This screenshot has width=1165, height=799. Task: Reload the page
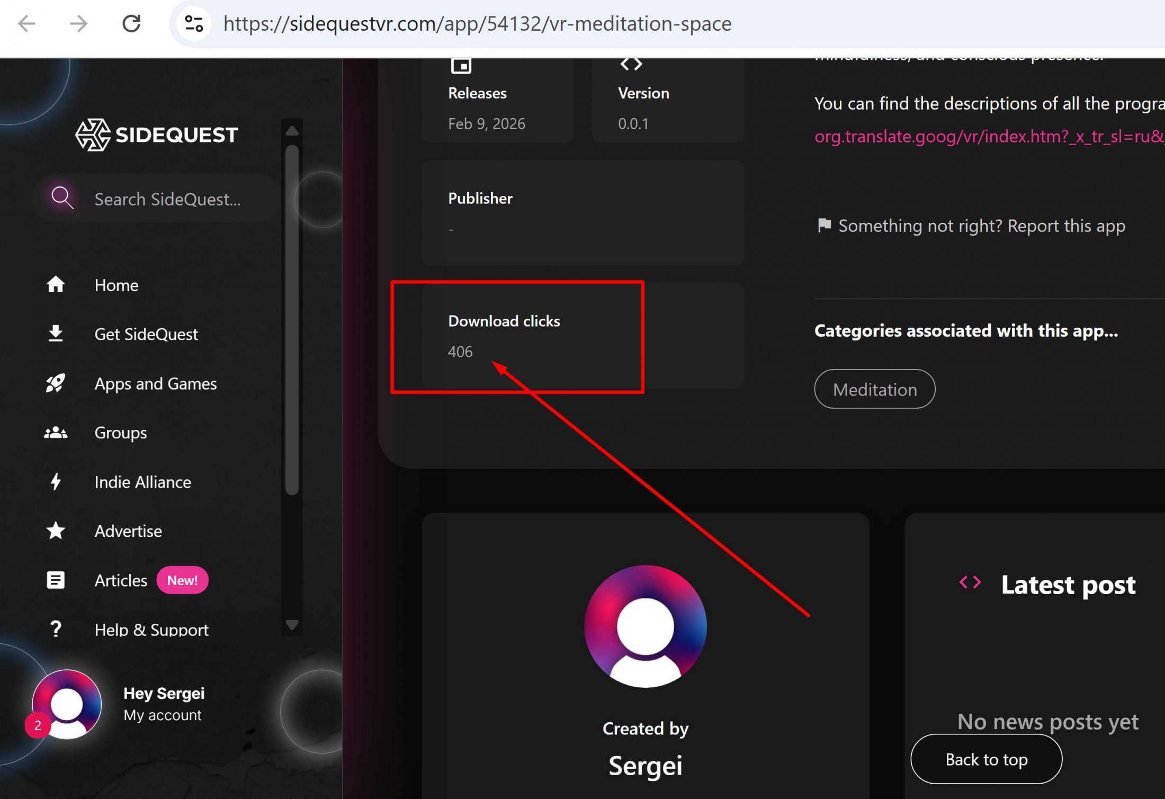[x=131, y=23]
